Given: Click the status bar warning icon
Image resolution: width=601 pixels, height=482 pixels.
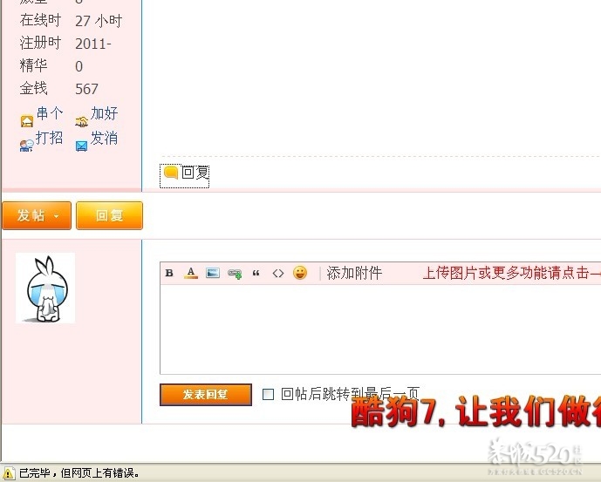Looking at the screenshot, I should click(8, 472).
